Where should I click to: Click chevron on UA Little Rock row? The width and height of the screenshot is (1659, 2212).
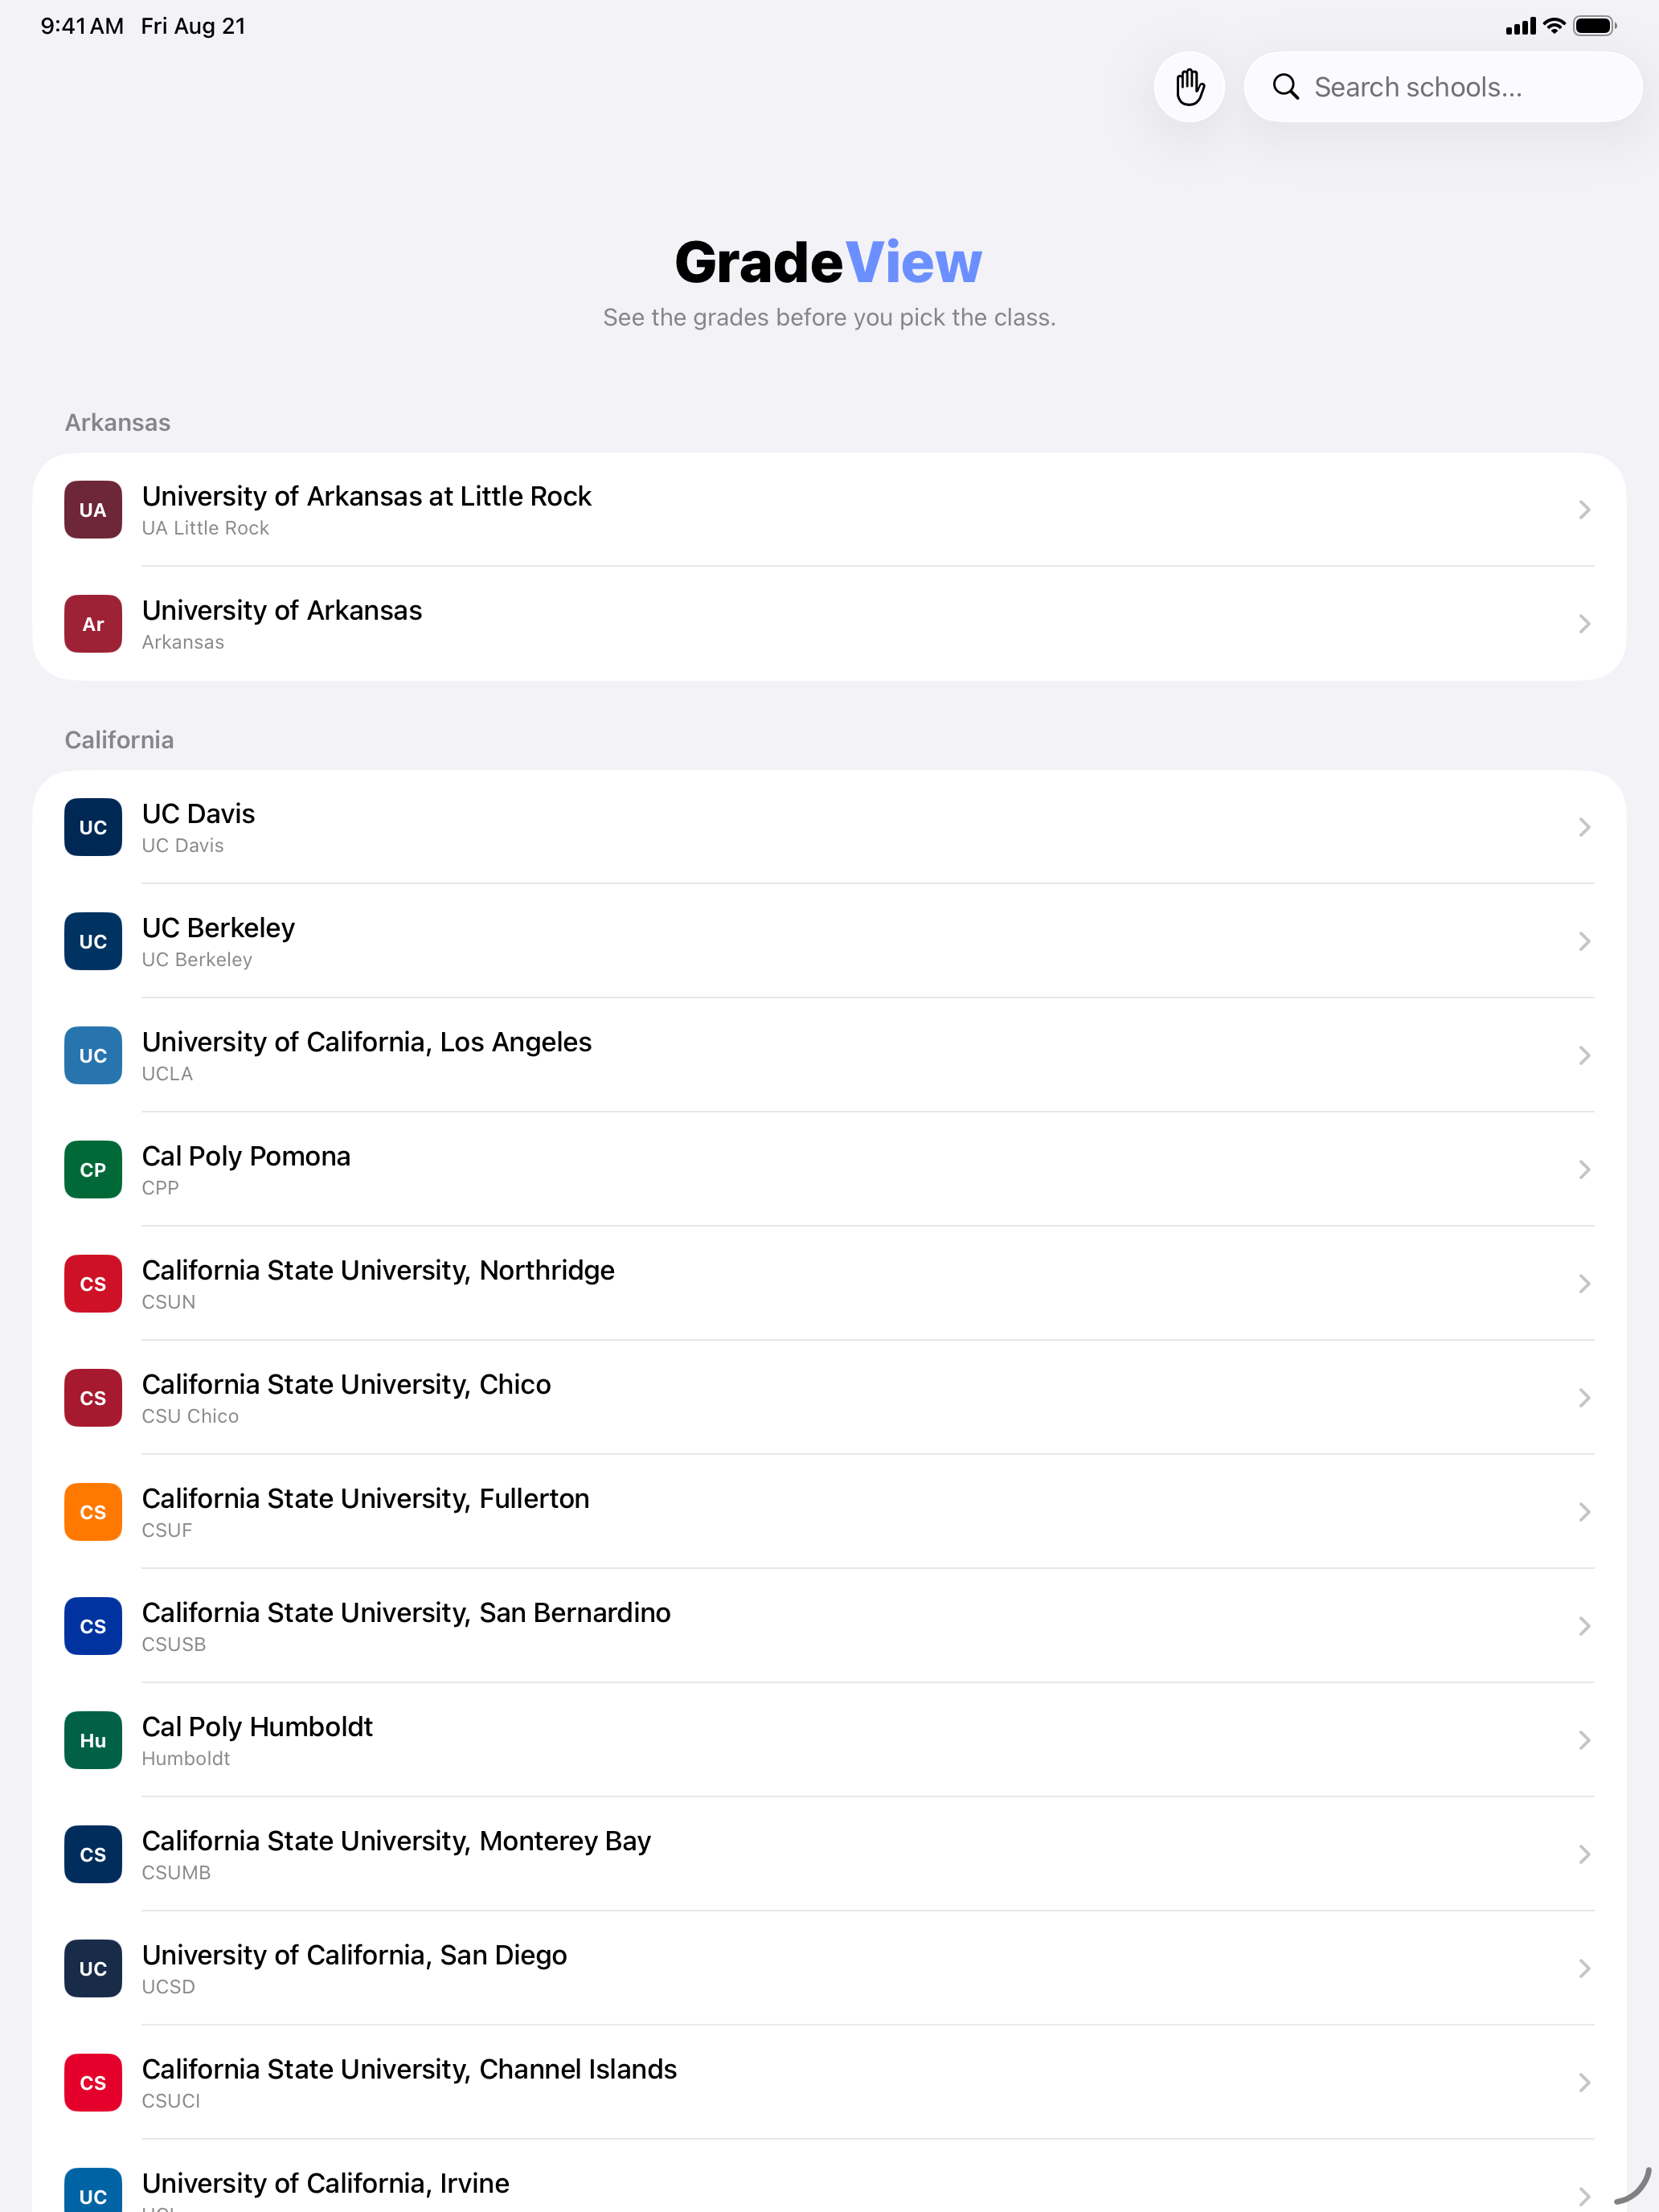(x=1584, y=510)
